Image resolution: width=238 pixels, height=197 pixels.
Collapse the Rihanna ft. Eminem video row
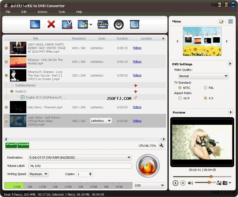pos(6,75)
